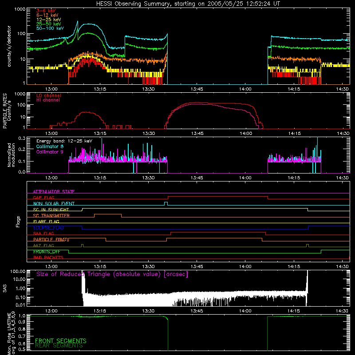Screen dimensions: 355x355
Task: Click the FRONTS OFF flag label
Action: pos(47,252)
